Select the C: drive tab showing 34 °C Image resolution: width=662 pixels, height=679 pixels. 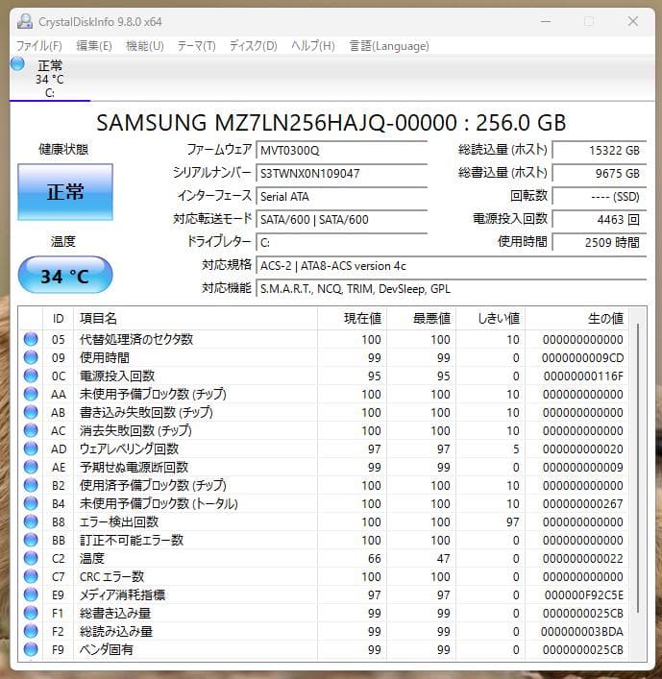pyautogui.click(x=50, y=79)
